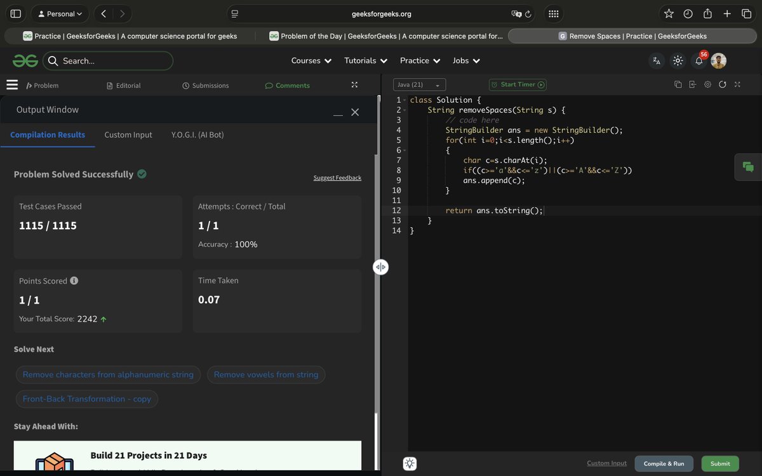Click the panel divider resize handle
This screenshot has width=762, height=476.
(380, 267)
